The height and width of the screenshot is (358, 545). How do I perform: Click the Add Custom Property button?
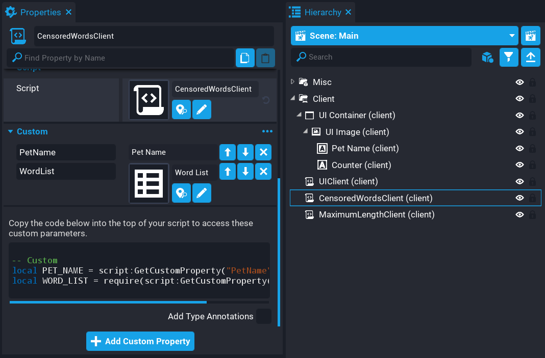point(140,341)
